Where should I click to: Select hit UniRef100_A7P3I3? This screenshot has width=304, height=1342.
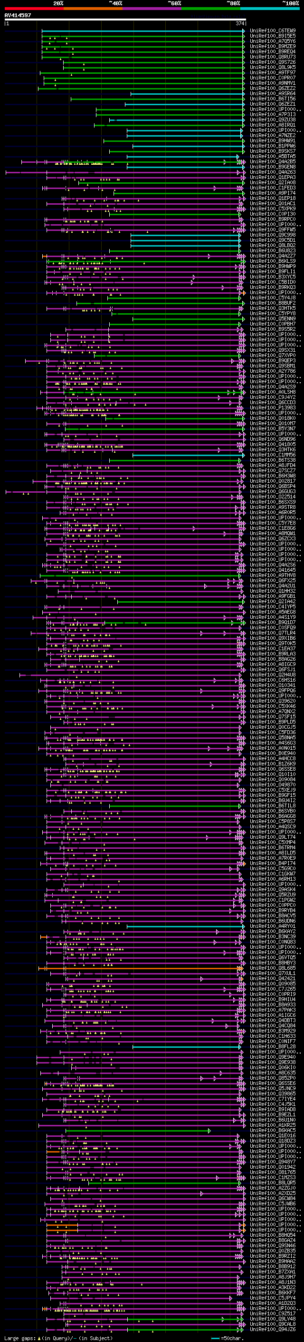tap(273, 114)
